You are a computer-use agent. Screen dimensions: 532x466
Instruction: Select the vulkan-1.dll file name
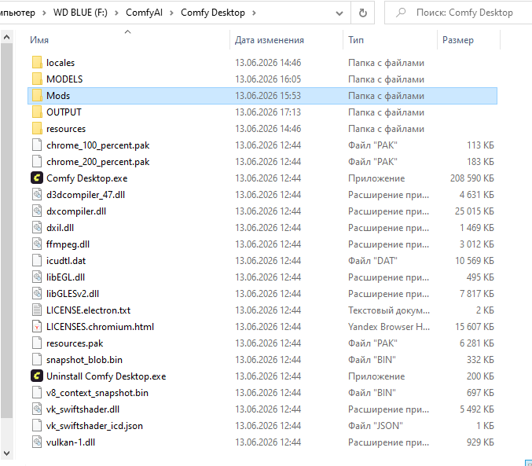(71, 442)
